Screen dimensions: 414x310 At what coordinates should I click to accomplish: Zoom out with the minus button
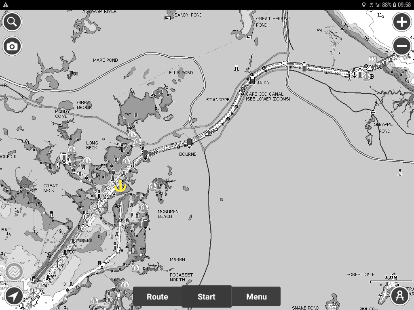point(401,46)
